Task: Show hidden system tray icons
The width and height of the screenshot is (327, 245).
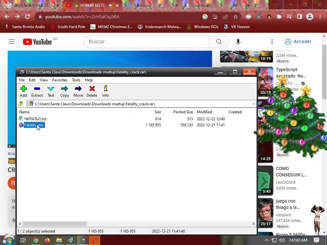Action: tap(267, 240)
